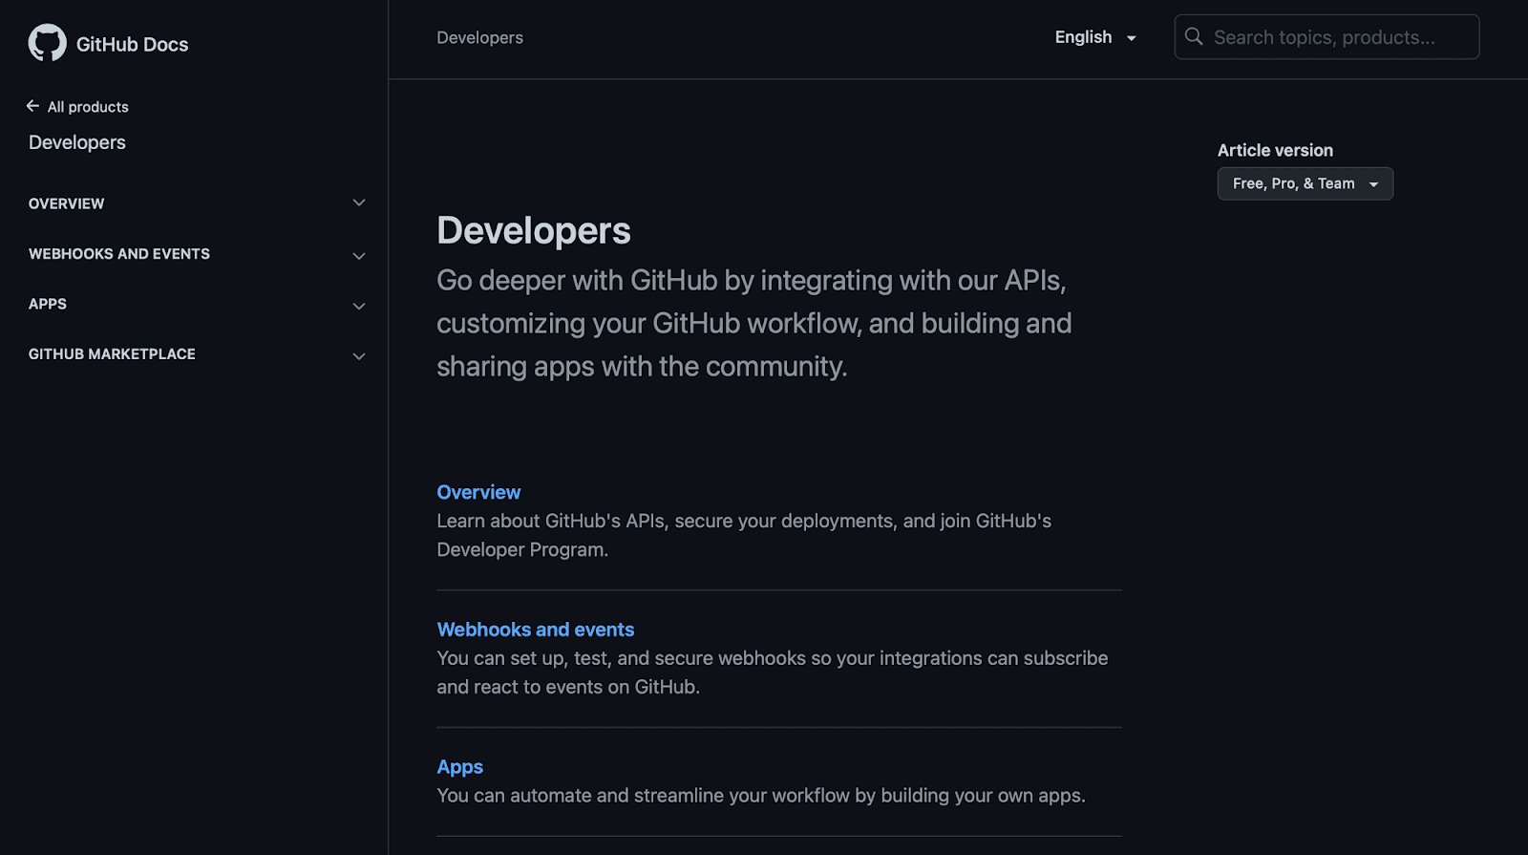This screenshot has height=855, width=1528.
Task: Click the GitHub octocat logo icon
Action: point(47,43)
